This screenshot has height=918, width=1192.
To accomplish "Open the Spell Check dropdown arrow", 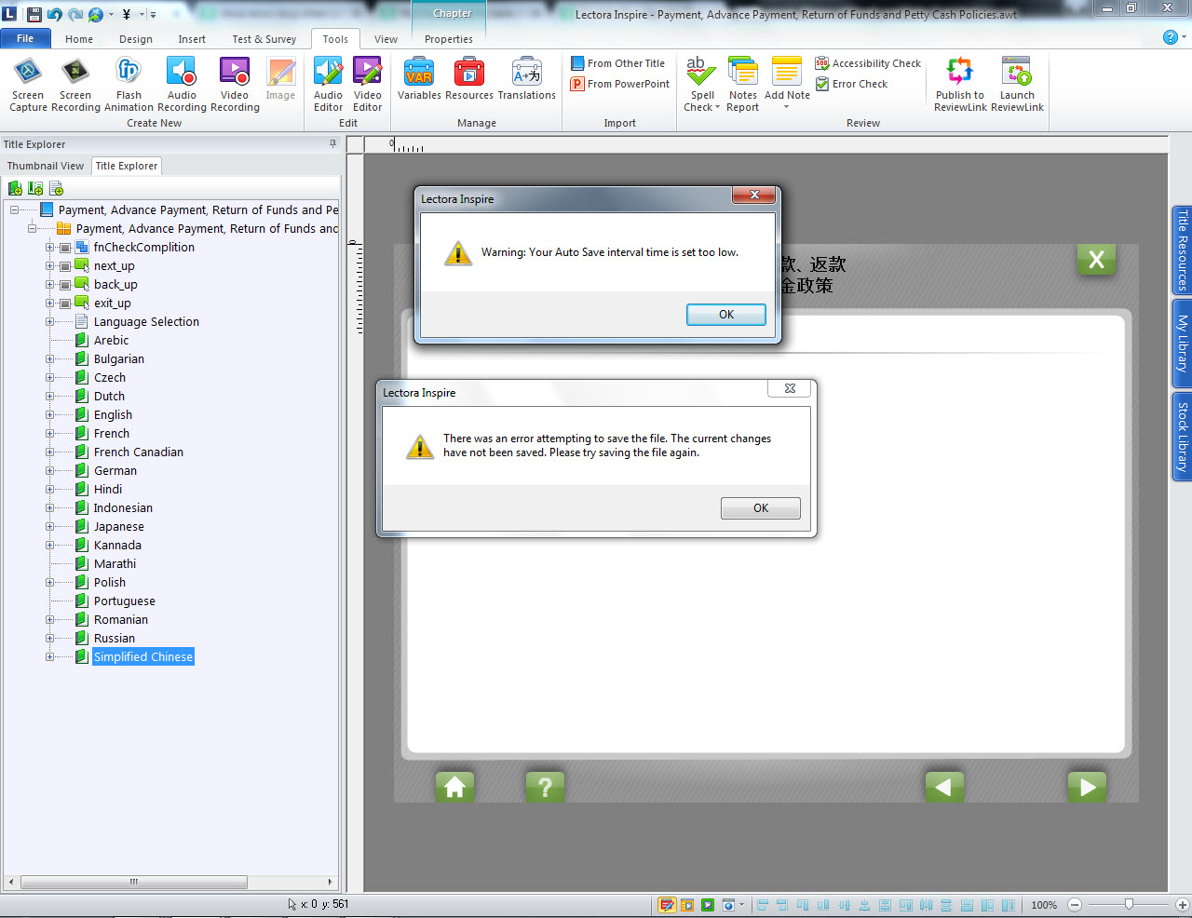I will 717,108.
